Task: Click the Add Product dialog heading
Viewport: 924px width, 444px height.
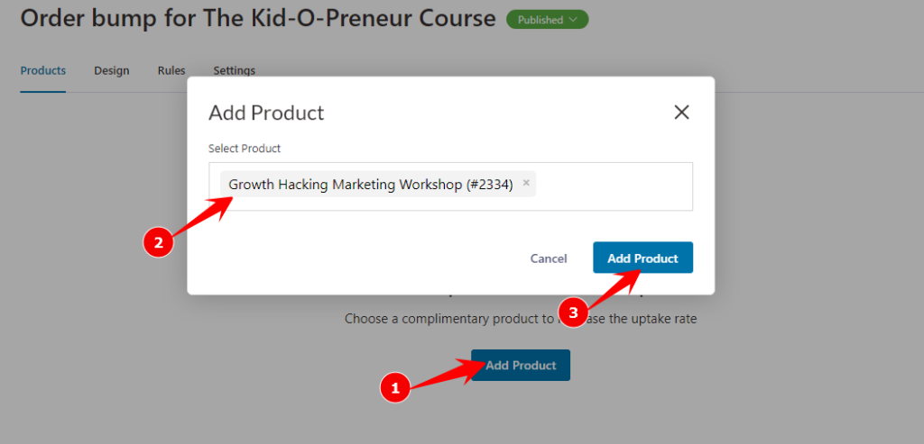Action: (266, 113)
